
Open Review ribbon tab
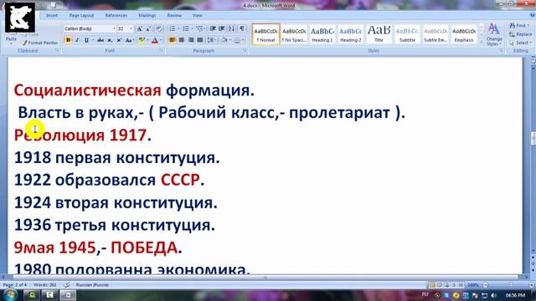(174, 15)
